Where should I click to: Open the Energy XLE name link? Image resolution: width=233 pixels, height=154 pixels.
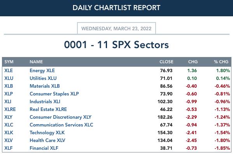(x=42, y=71)
